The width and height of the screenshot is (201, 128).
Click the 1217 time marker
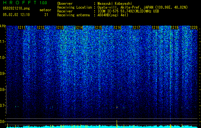point(136,28)
